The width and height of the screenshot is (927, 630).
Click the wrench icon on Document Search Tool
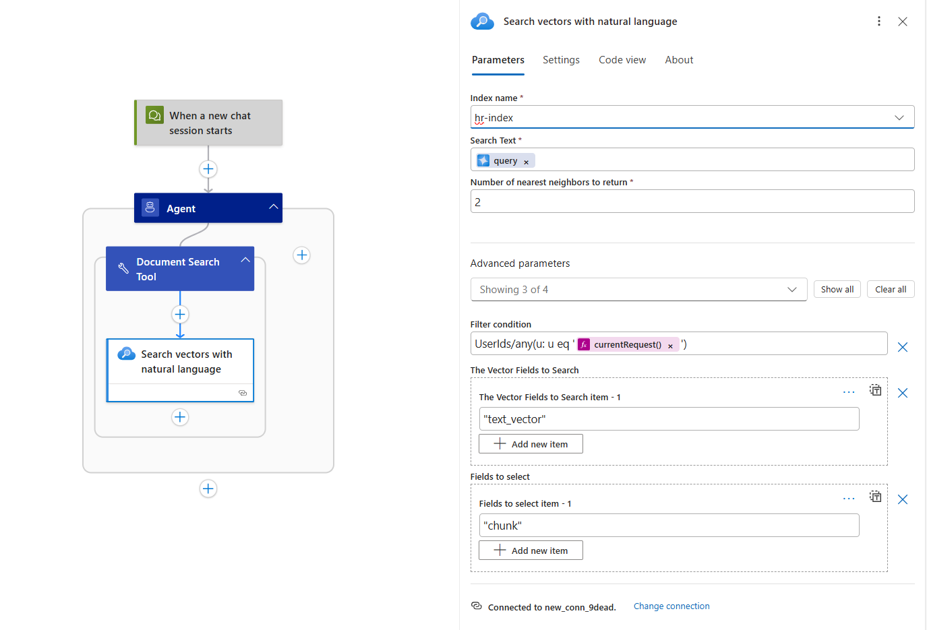[123, 268]
